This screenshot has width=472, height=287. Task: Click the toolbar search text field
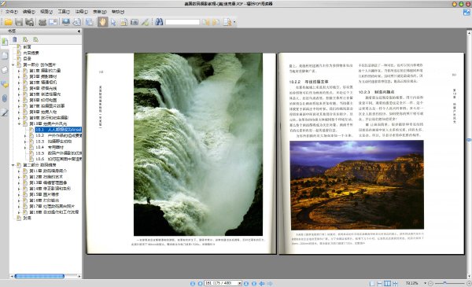183,22
